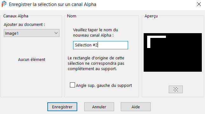Click the Ajouter au document label
Viewport: 205px width, 114px height.
[x=24, y=25]
